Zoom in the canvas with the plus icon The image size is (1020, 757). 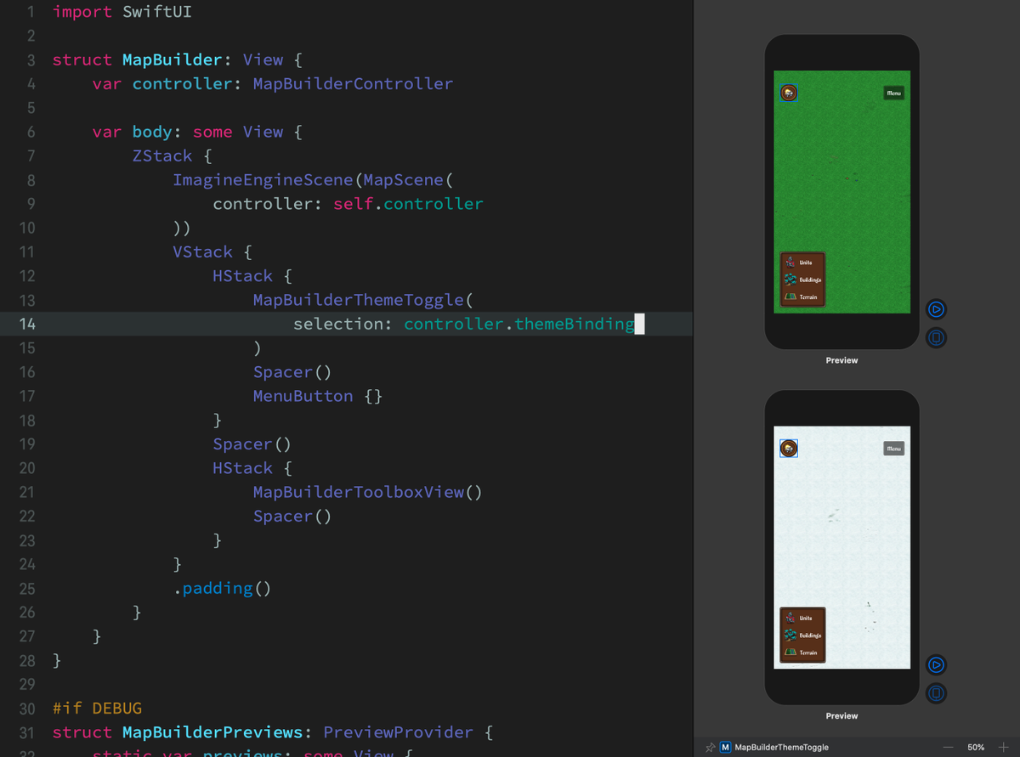(1003, 748)
